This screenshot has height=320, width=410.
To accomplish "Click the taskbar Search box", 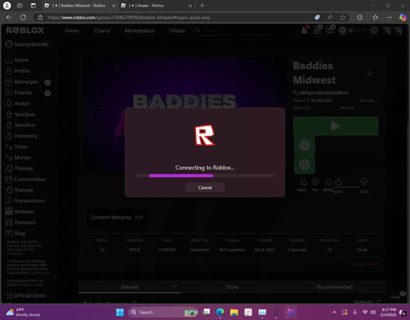I will tap(163, 312).
